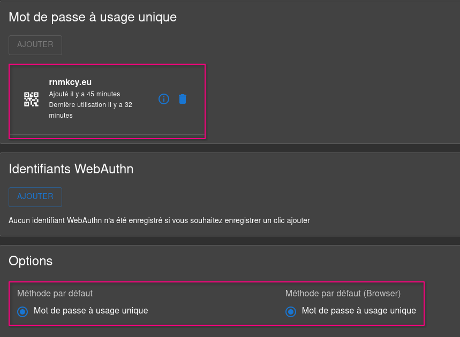Click greyed AJOUTER under Mot de passe heading
This screenshot has height=337, width=460.
[x=35, y=45]
